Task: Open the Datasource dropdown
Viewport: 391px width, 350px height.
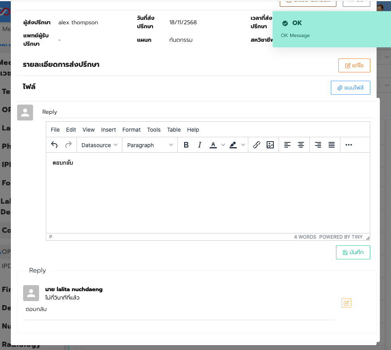Action: [99, 145]
